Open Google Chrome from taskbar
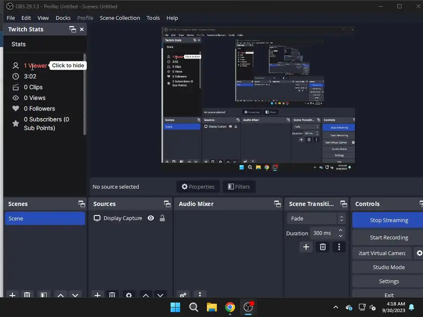 (x=230, y=307)
